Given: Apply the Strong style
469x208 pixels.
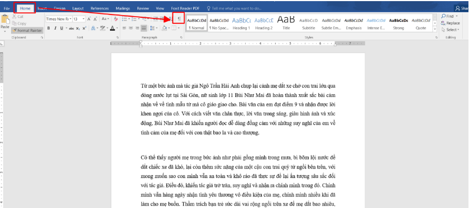Looking at the screenshot, I should pos(399,23).
